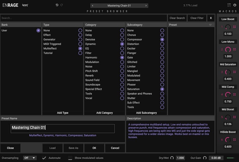Image resolution: width=239 pixels, height=162 pixels.
Task: Go to the previous preset arrow
Action: tap(93, 5)
